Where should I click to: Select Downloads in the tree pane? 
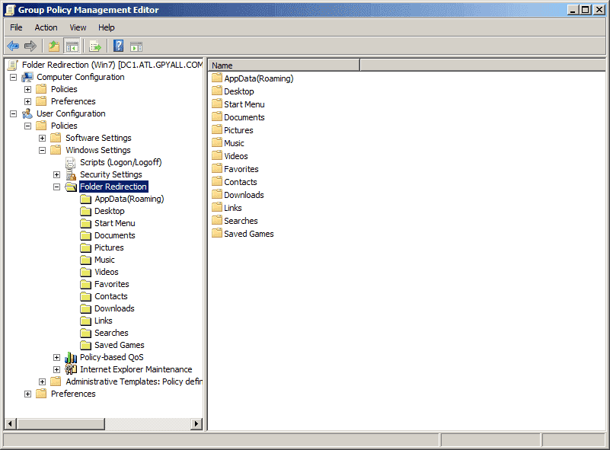114,308
